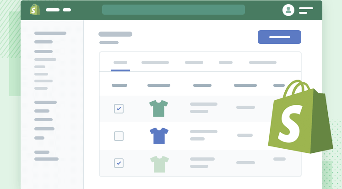Switch to the second table tab

tap(155, 63)
